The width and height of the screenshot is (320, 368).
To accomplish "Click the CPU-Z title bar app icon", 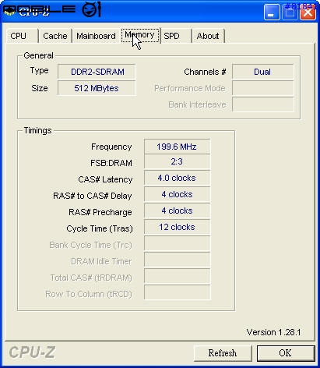I will [9, 11].
